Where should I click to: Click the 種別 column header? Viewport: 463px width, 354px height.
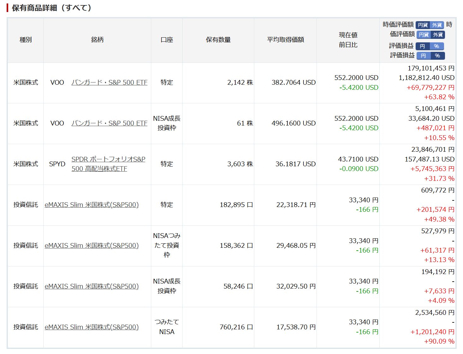click(26, 40)
